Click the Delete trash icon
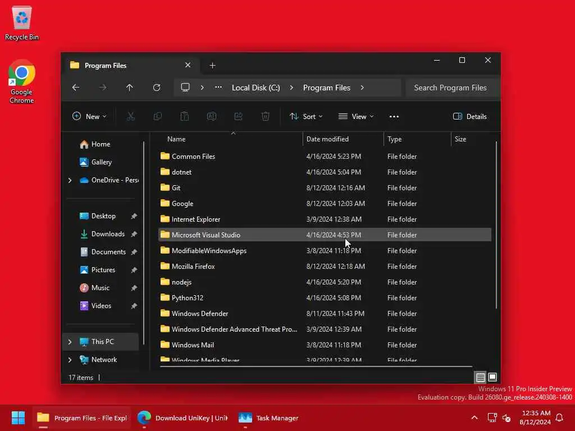575x431 pixels. pos(266,117)
